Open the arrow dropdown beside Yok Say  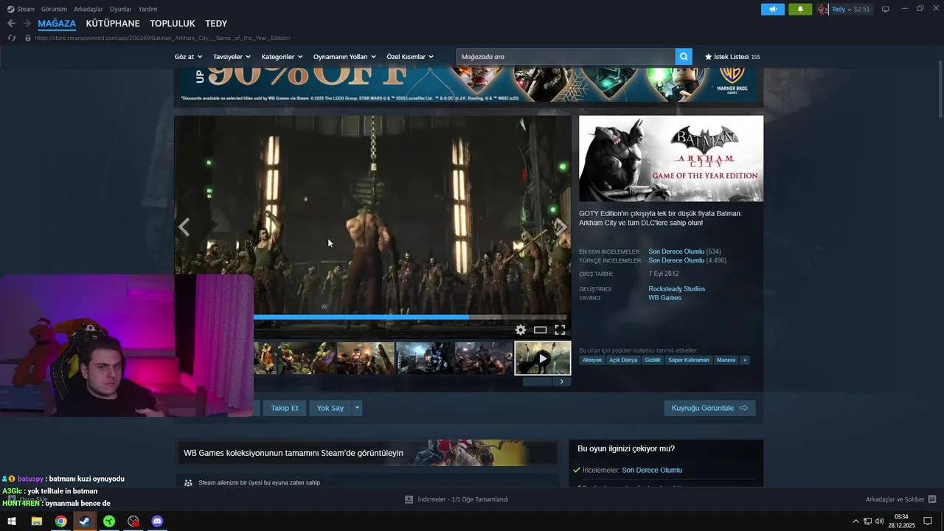(358, 408)
